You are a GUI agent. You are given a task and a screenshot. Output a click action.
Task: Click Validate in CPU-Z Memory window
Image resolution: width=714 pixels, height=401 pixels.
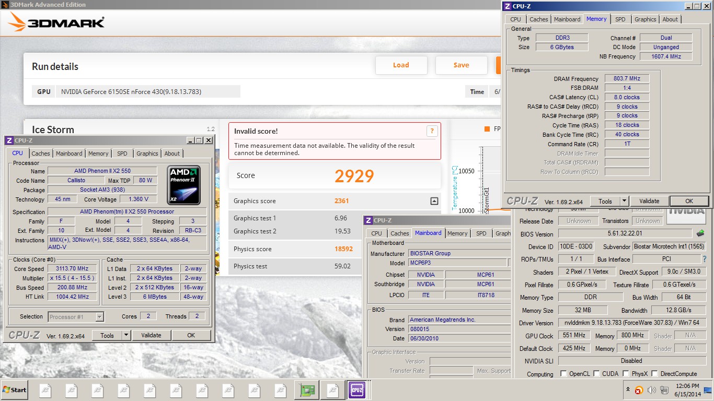(649, 201)
